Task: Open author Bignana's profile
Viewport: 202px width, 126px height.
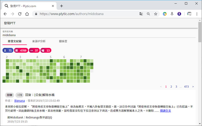Action: pos(20,101)
